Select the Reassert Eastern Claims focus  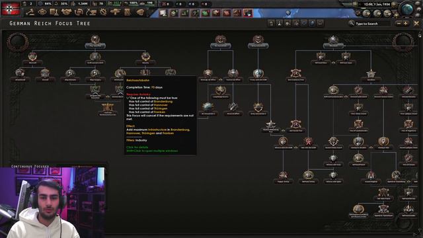click(x=383, y=92)
